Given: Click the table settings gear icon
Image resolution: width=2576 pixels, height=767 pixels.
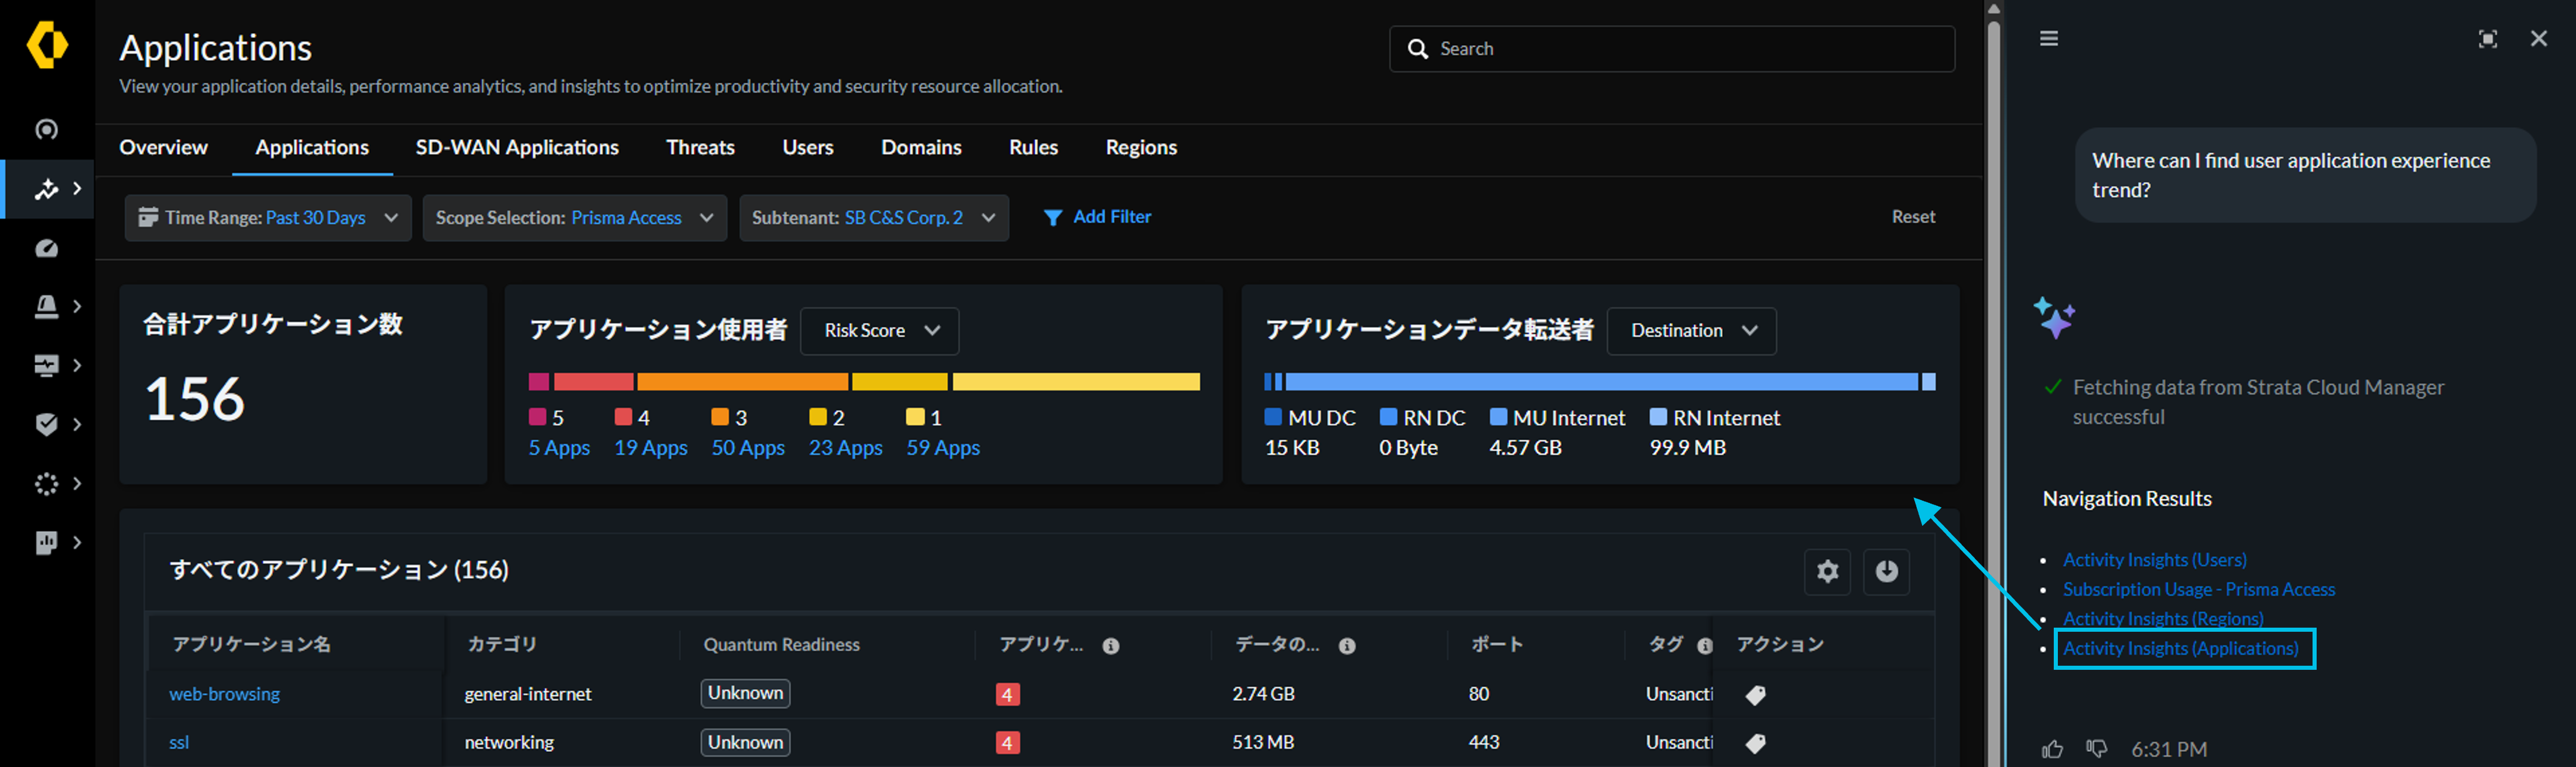Looking at the screenshot, I should (x=1827, y=571).
